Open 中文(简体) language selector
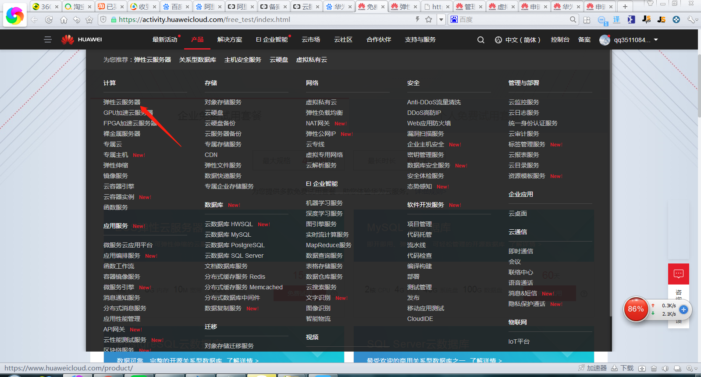 pyautogui.click(x=517, y=40)
